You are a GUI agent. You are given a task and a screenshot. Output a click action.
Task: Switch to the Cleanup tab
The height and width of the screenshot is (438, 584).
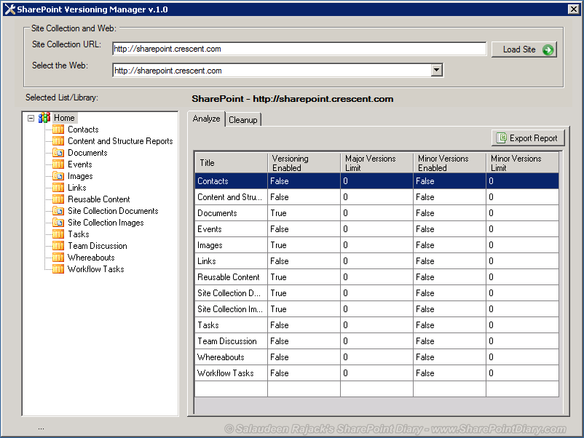(x=242, y=120)
